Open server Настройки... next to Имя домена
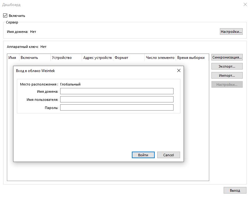 click(x=231, y=32)
